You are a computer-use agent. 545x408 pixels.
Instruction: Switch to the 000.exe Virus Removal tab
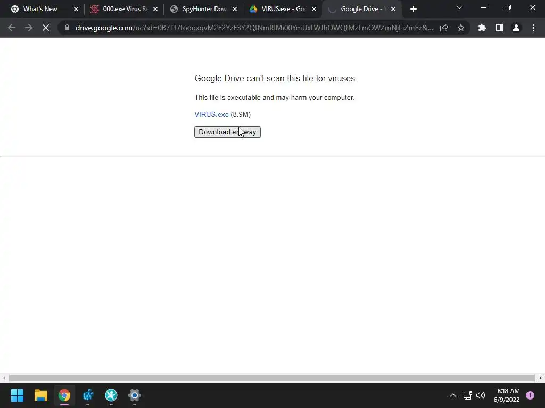(119, 9)
